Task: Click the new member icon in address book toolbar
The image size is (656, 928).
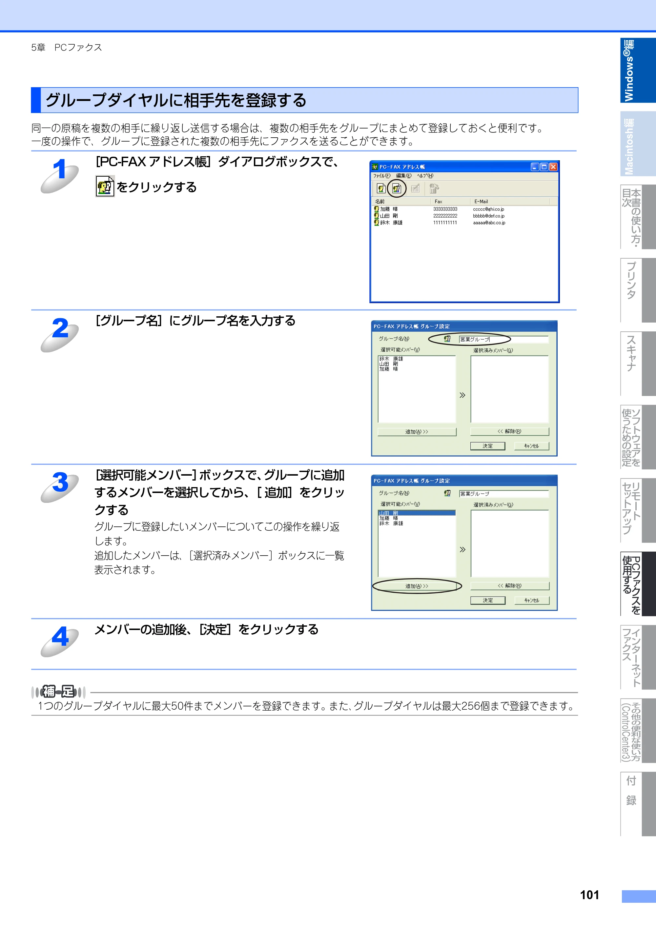Action: point(381,188)
